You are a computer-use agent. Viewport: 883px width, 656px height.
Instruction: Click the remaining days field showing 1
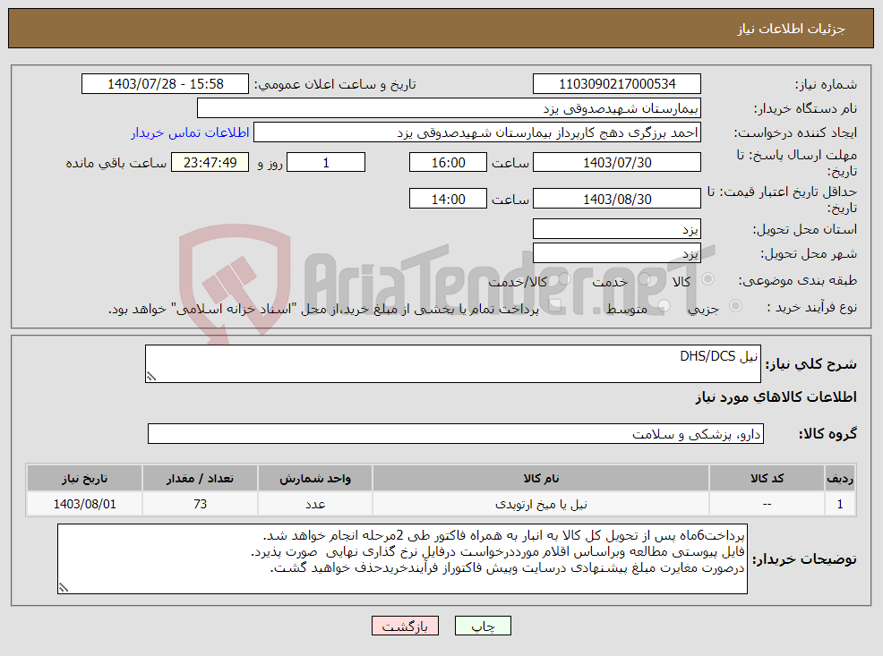point(326,162)
